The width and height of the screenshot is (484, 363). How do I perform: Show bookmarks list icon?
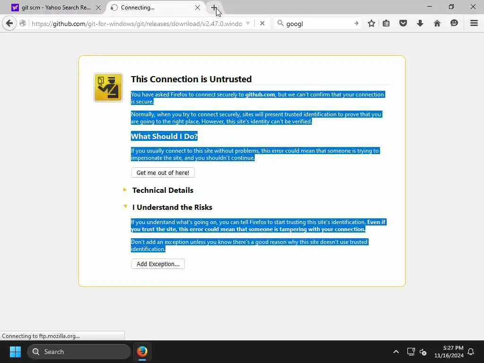pyautogui.click(x=386, y=24)
